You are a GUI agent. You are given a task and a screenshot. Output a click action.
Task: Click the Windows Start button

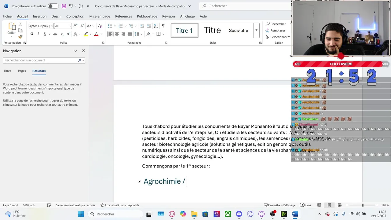(81, 214)
